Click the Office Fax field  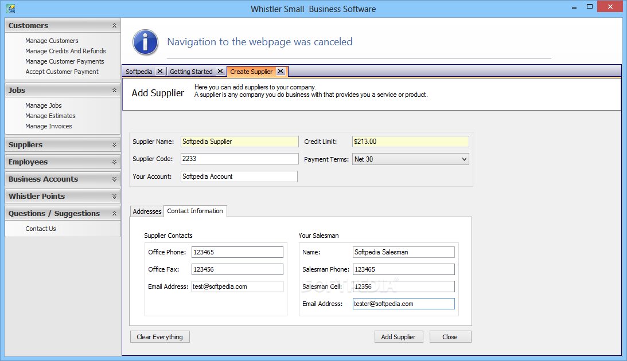pyautogui.click(x=237, y=269)
